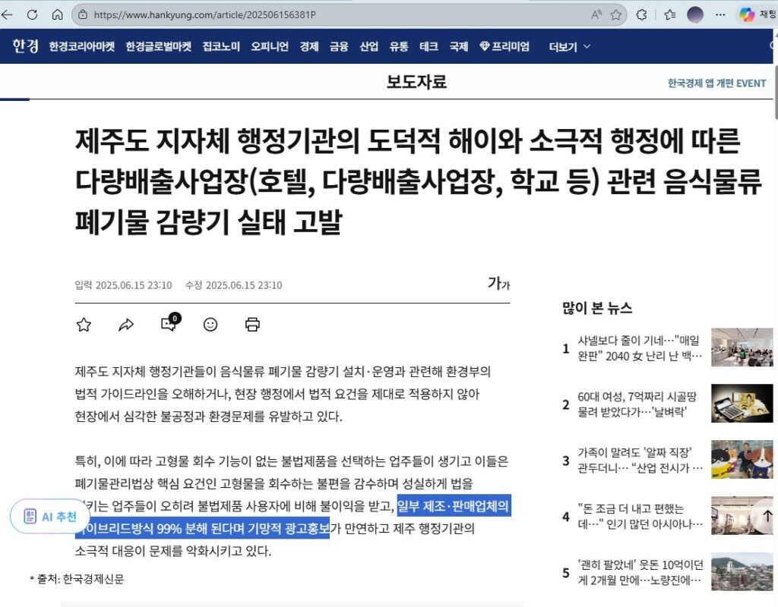Open browser extensions puzzle icon

click(x=641, y=15)
